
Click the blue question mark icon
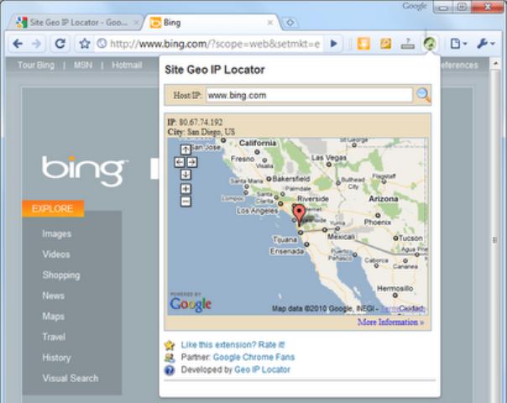pos(170,370)
